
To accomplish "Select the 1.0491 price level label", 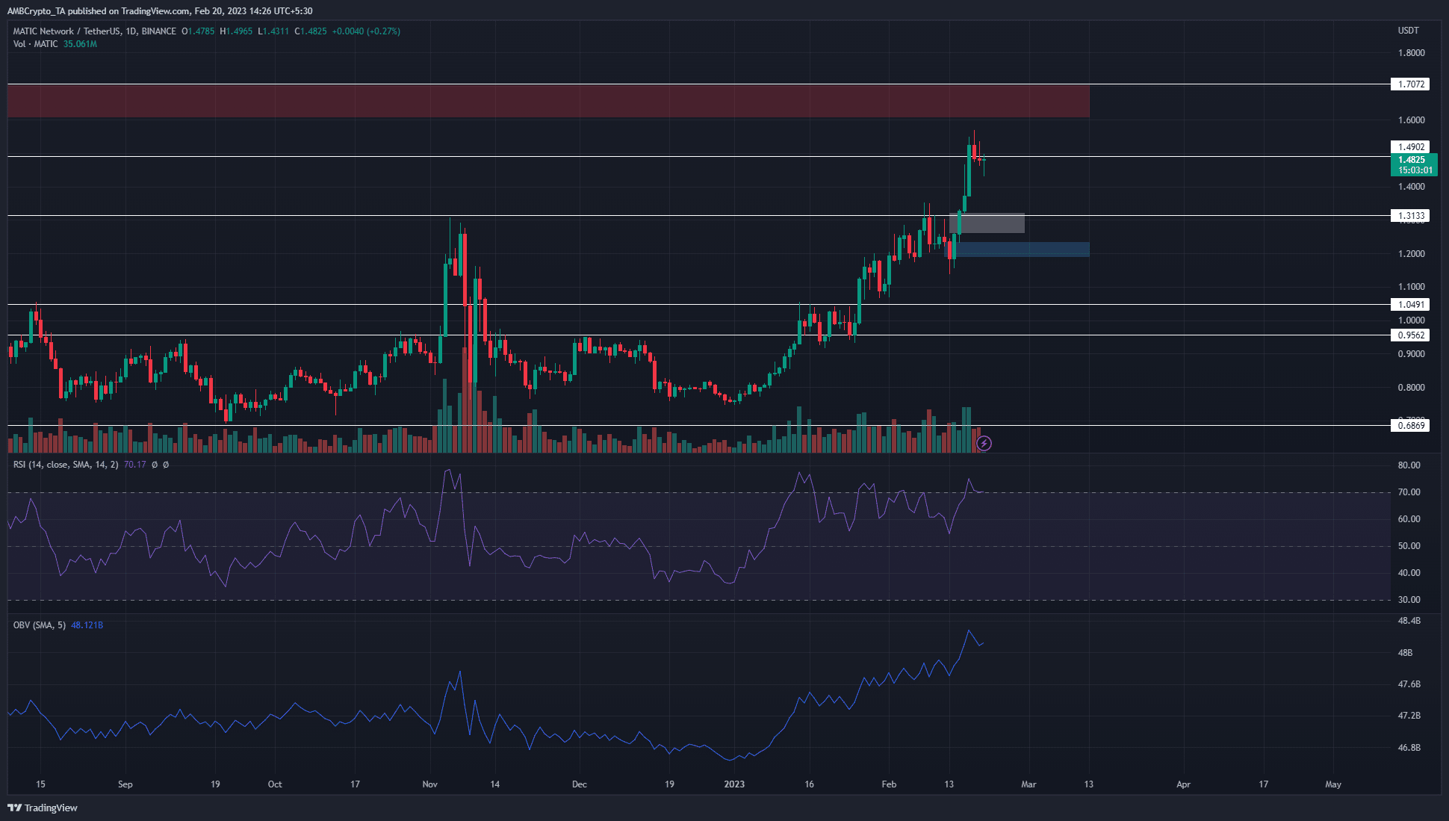I will pos(1410,305).
